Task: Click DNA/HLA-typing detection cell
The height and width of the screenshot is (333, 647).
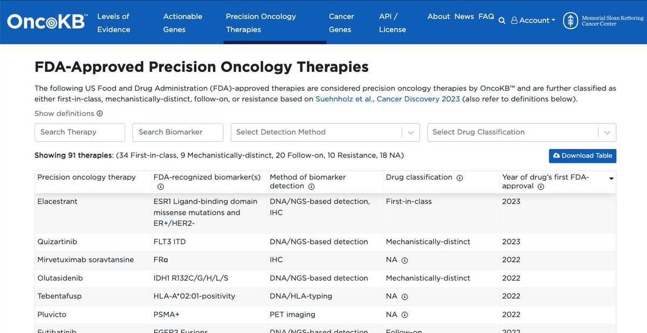Action: (301, 296)
